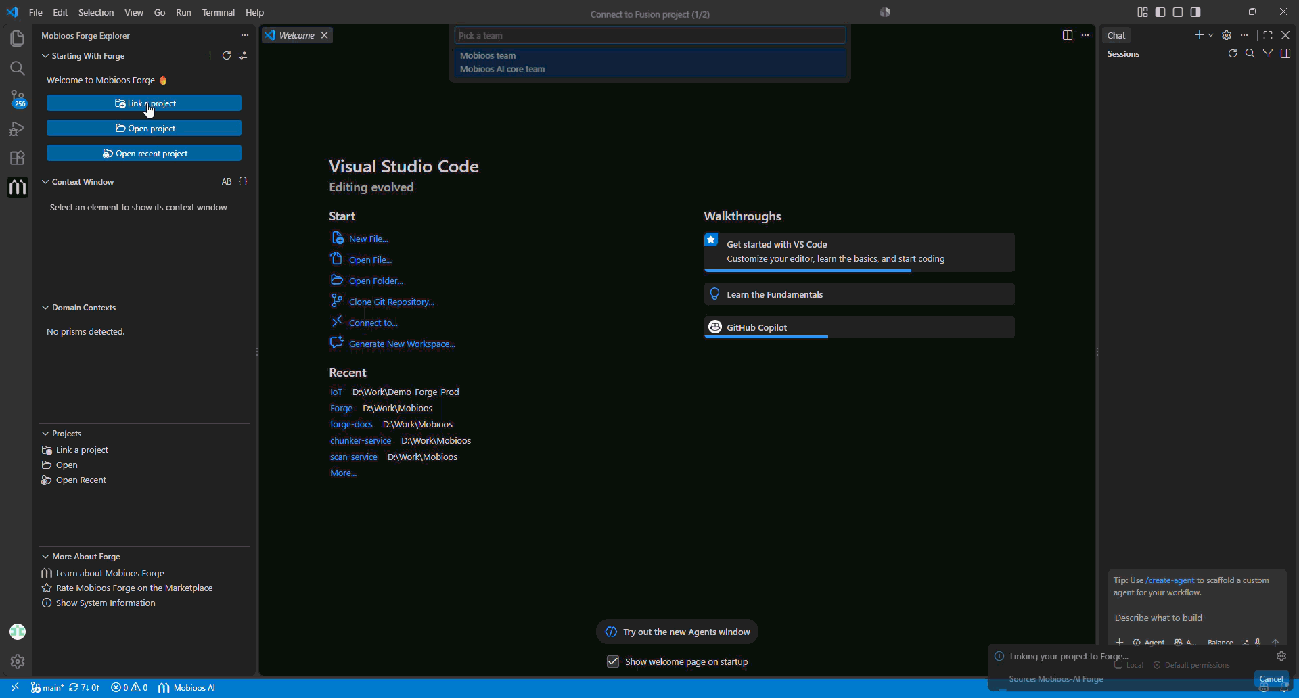Open the Manage gear in the activity bar

18,661
